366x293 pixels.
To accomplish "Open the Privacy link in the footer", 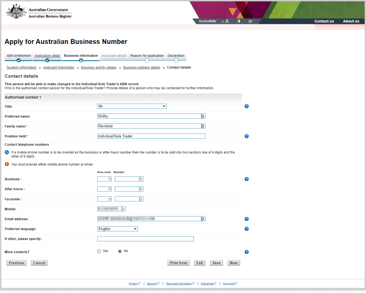I will point(134,283).
